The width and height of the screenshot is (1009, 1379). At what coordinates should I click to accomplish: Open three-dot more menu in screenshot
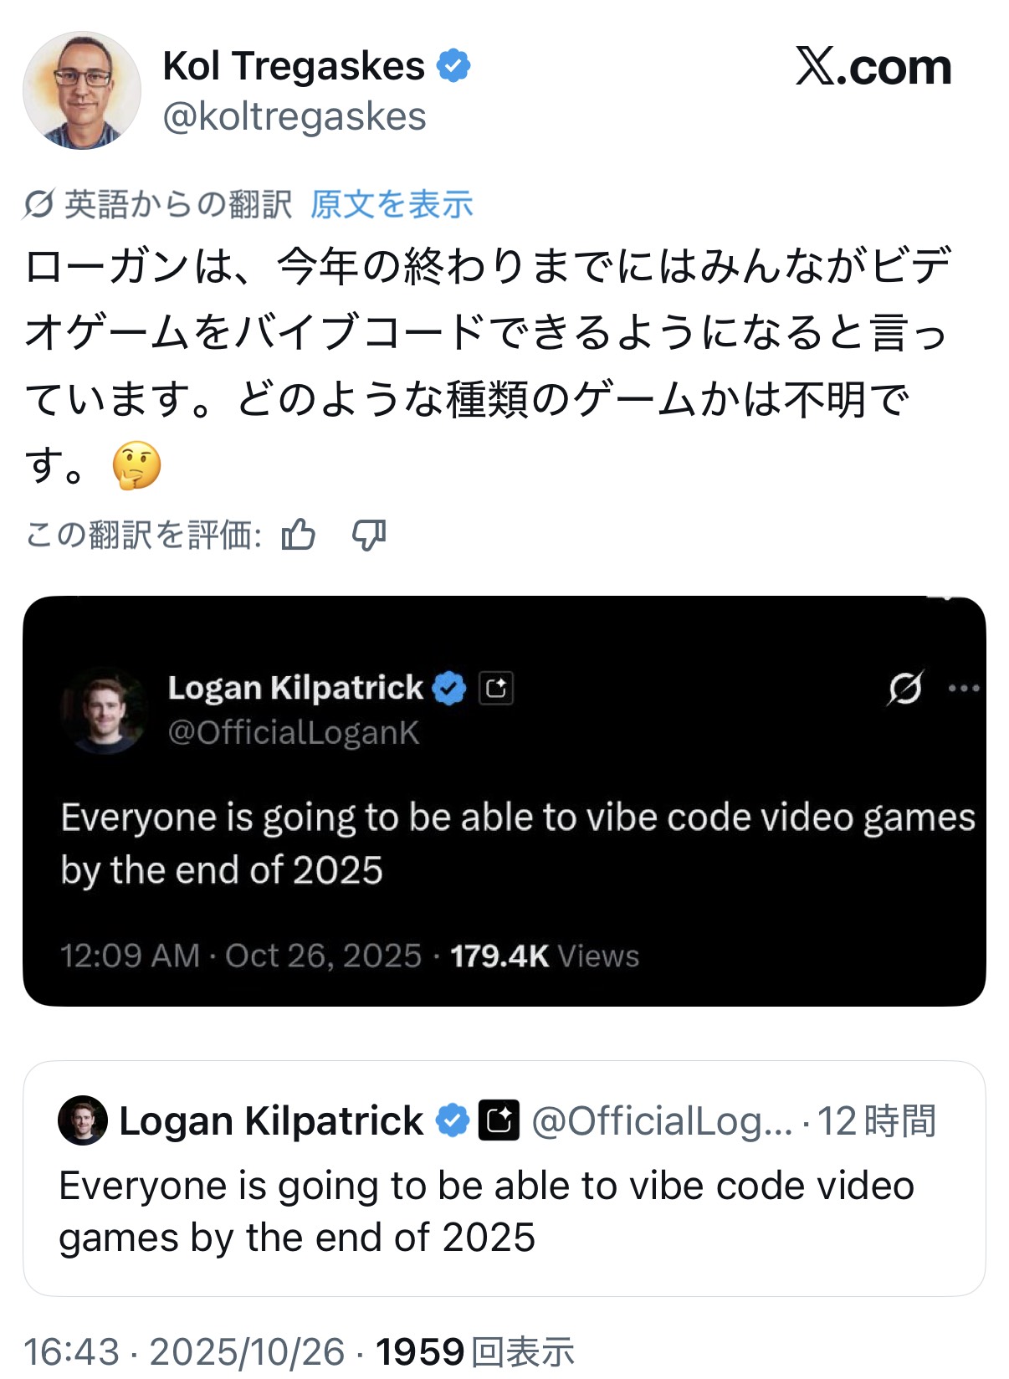tap(963, 689)
